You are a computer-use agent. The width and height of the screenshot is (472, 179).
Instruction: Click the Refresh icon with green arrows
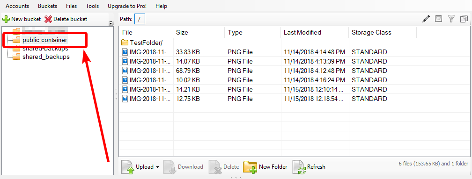(x=299, y=167)
